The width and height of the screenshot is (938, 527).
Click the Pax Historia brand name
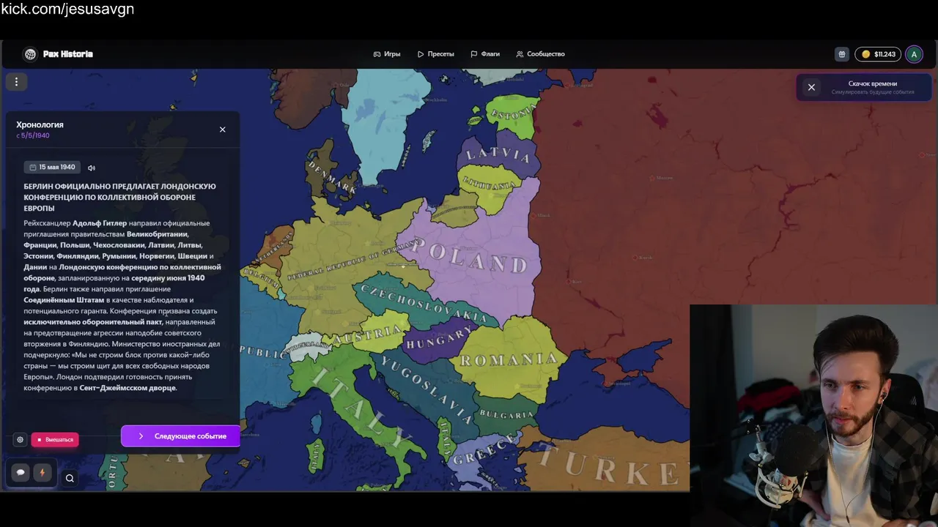(x=67, y=54)
